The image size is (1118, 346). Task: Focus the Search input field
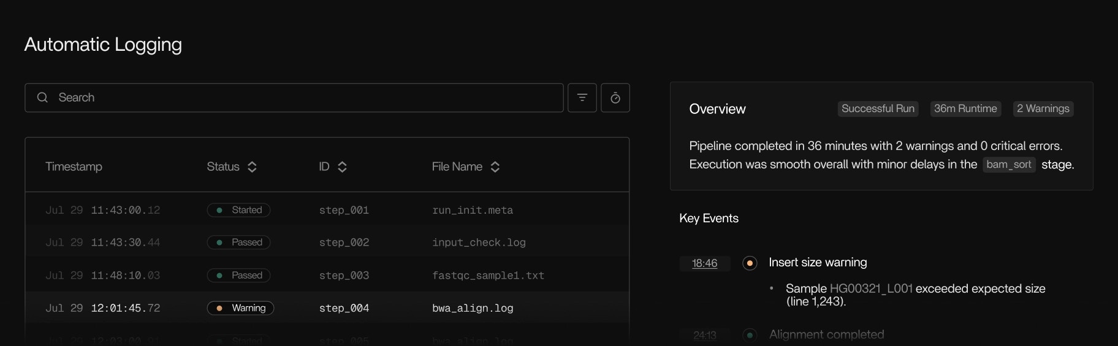pos(294,98)
